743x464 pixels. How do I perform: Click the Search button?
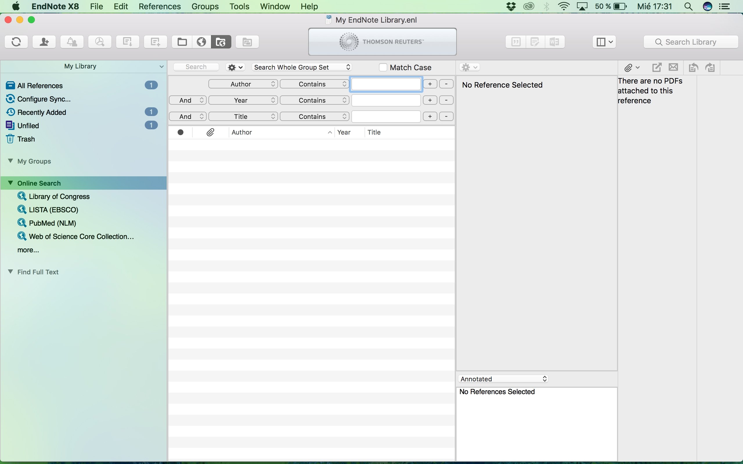click(x=196, y=67)
